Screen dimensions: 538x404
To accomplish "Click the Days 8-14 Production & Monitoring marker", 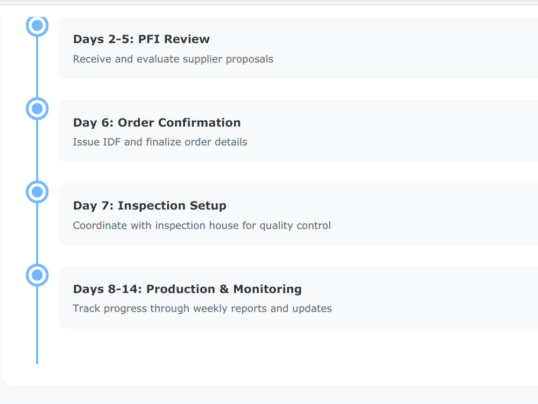I will (37, 275).
